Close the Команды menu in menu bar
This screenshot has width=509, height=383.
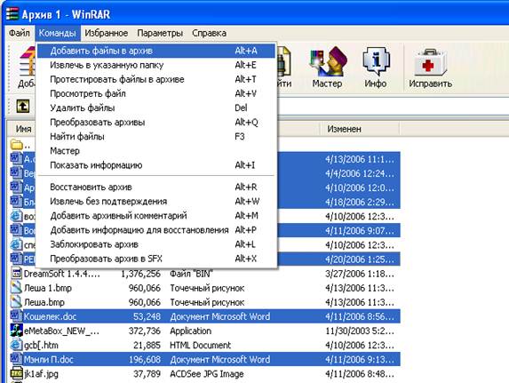pos(58,33)
